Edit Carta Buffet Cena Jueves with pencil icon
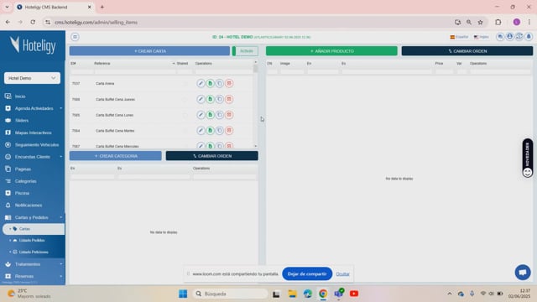 [201, 99]
